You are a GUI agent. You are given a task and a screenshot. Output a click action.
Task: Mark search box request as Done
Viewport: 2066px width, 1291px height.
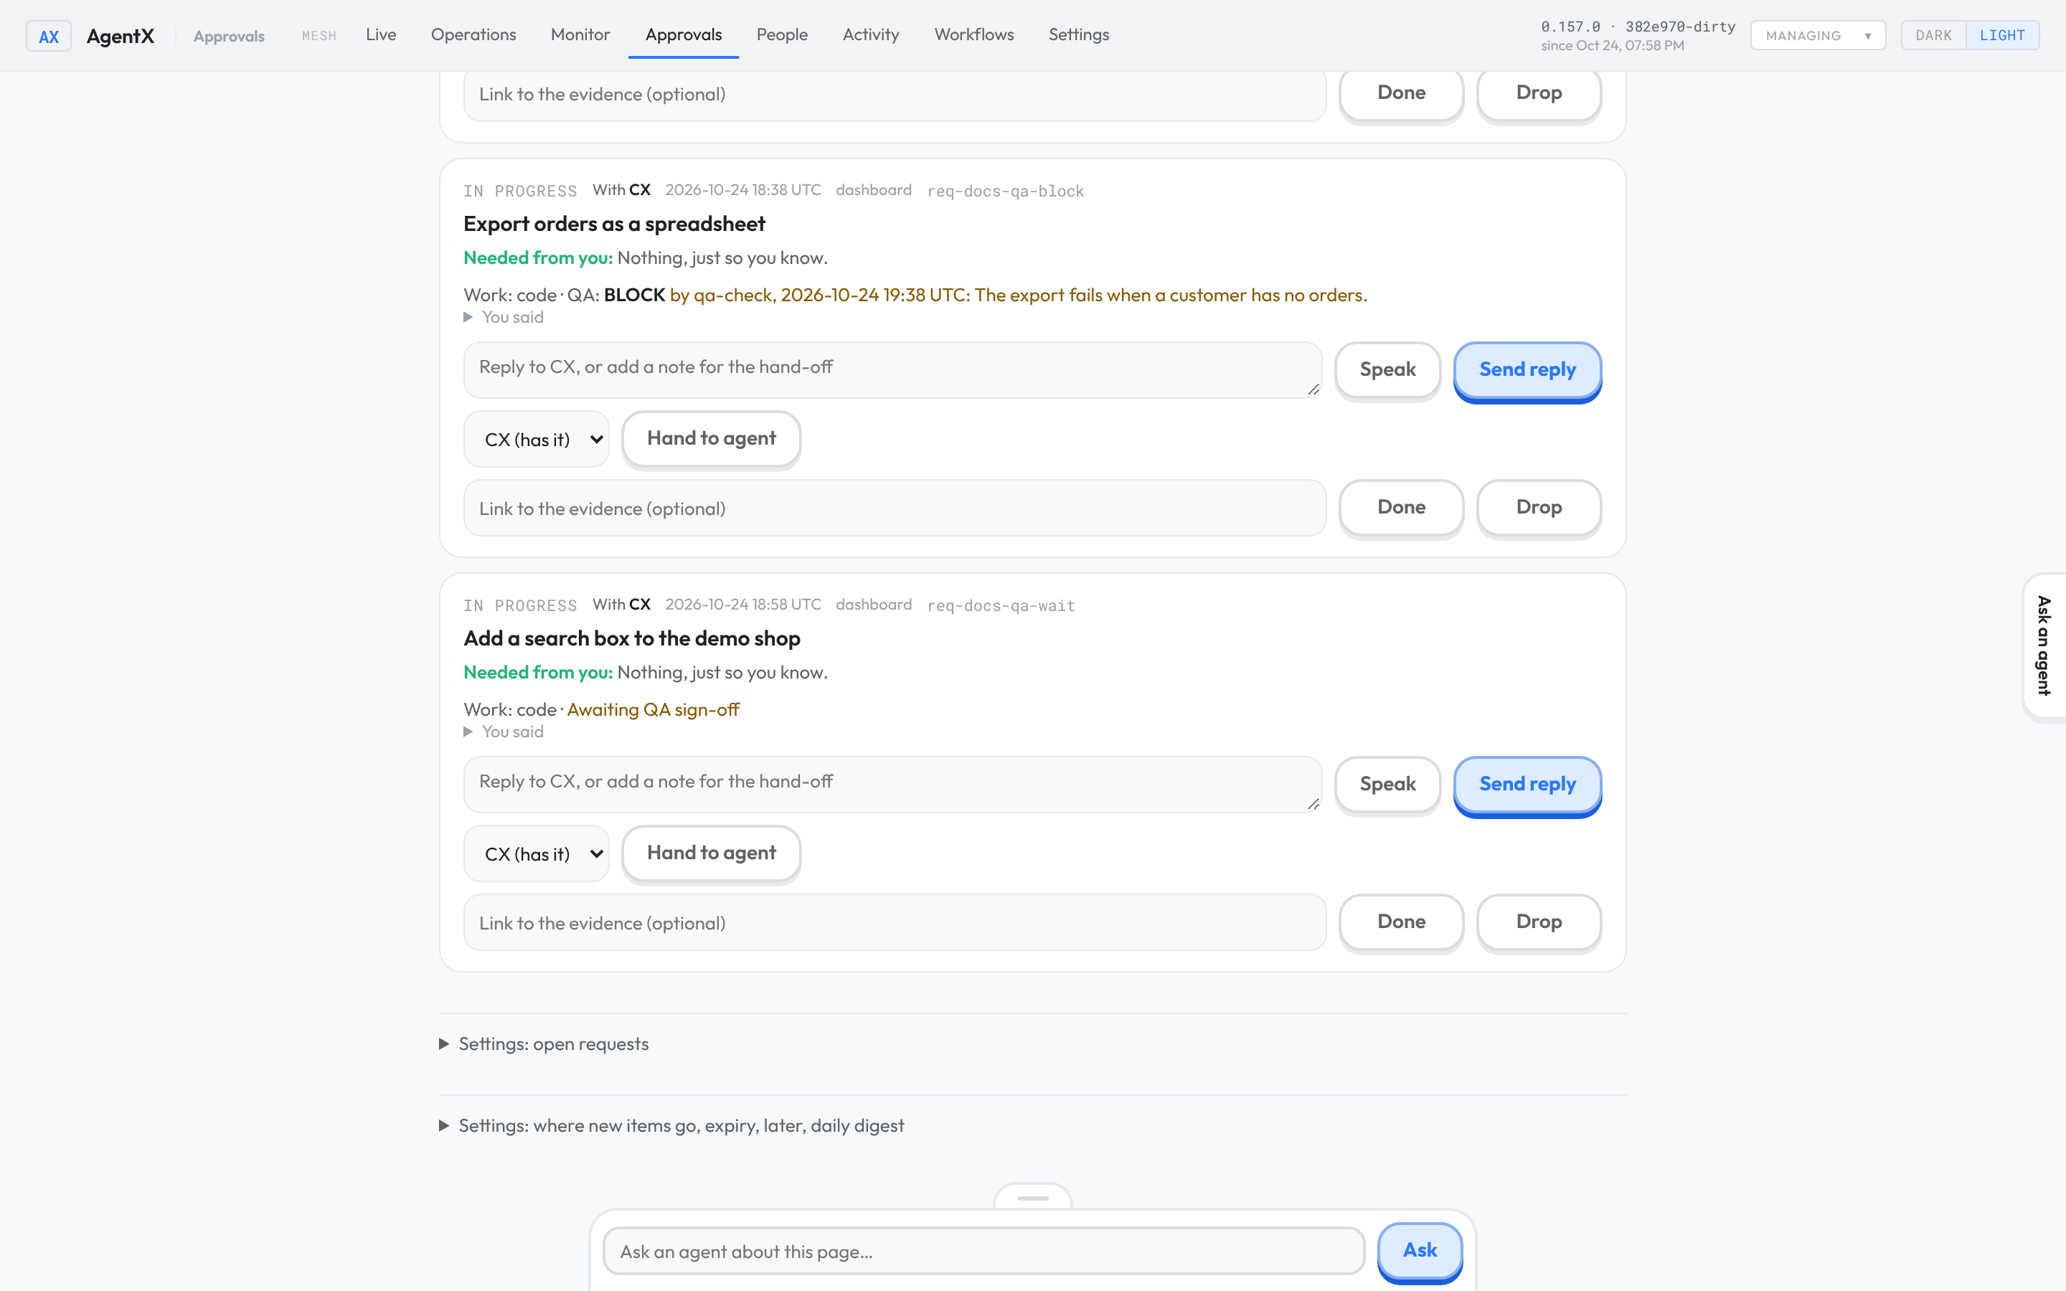click(1401, 922)
